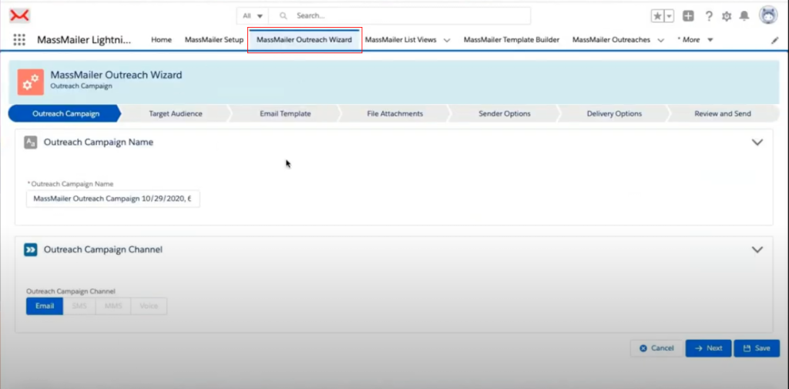The width and height of the screenshot is (789, 389).
Task: Select the MassMailer Outreach Wizard tab
Action: tap(304, 40)
